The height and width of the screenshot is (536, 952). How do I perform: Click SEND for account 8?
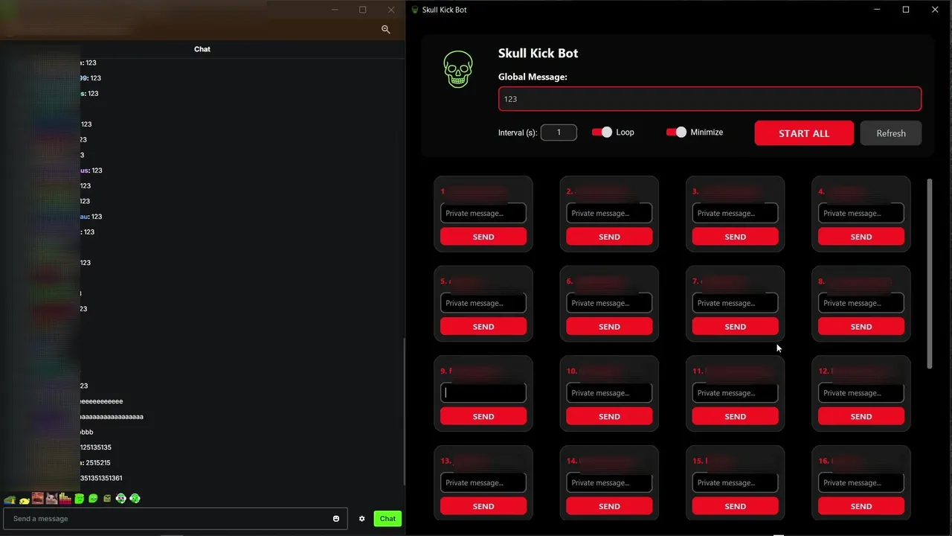(861, 327)
